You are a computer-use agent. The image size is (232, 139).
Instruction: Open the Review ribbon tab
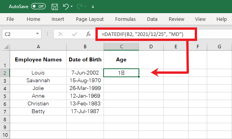click(177, 19)
